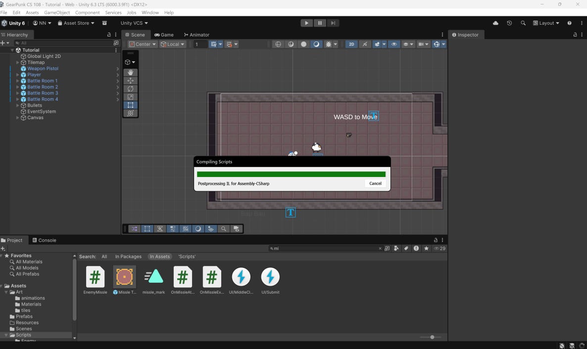This screenshot has height=349, width=587.
Task: Click the Hierarchy three-dot options menu
Action: [116, 35]
